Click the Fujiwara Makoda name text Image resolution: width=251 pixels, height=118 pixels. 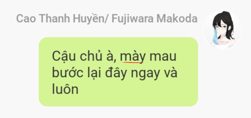click(154, 18)
